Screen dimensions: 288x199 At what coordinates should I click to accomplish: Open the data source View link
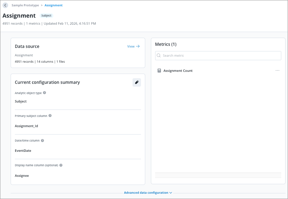pos(131,46)
